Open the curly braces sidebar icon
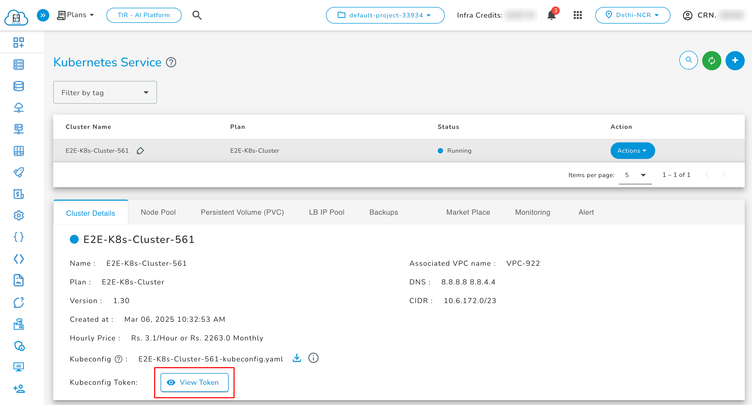 [x=19, y=237]
